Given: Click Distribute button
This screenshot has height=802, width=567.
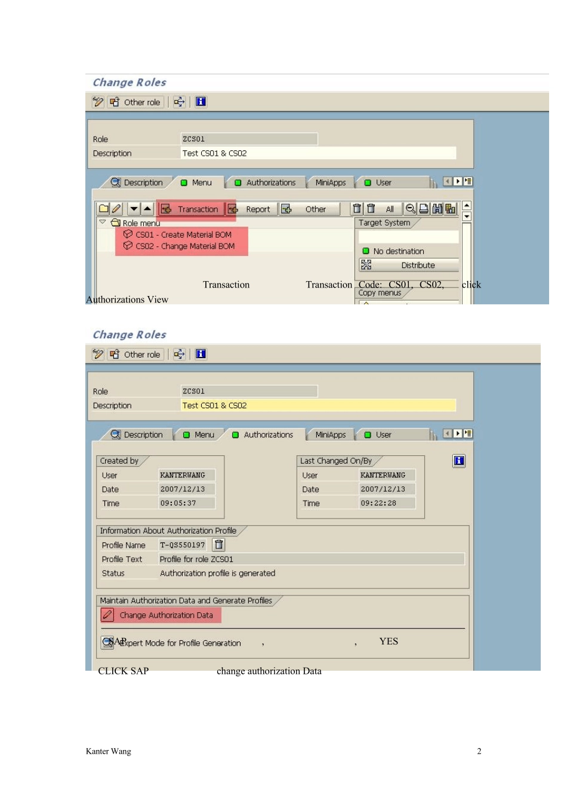Looking at the screenshot, I should point(409,265).
